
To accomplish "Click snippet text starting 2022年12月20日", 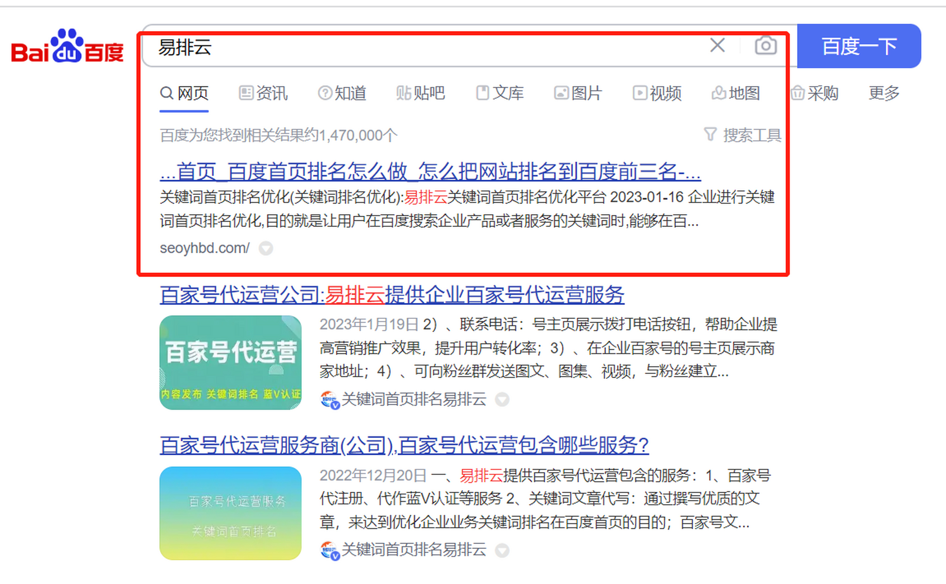I will coord(546,498).
